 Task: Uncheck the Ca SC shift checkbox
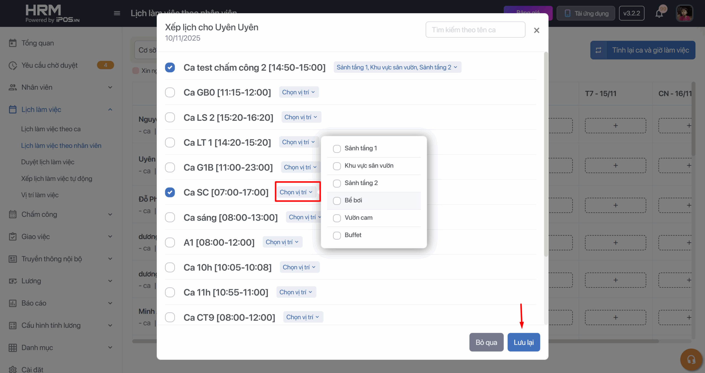(x=170, y=192)
